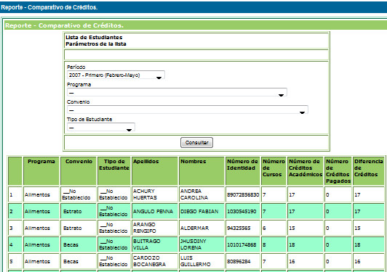Click the Consultar button
Image resolution: width=387 pixels, height=272 pixels.
(x=196, y=142)
